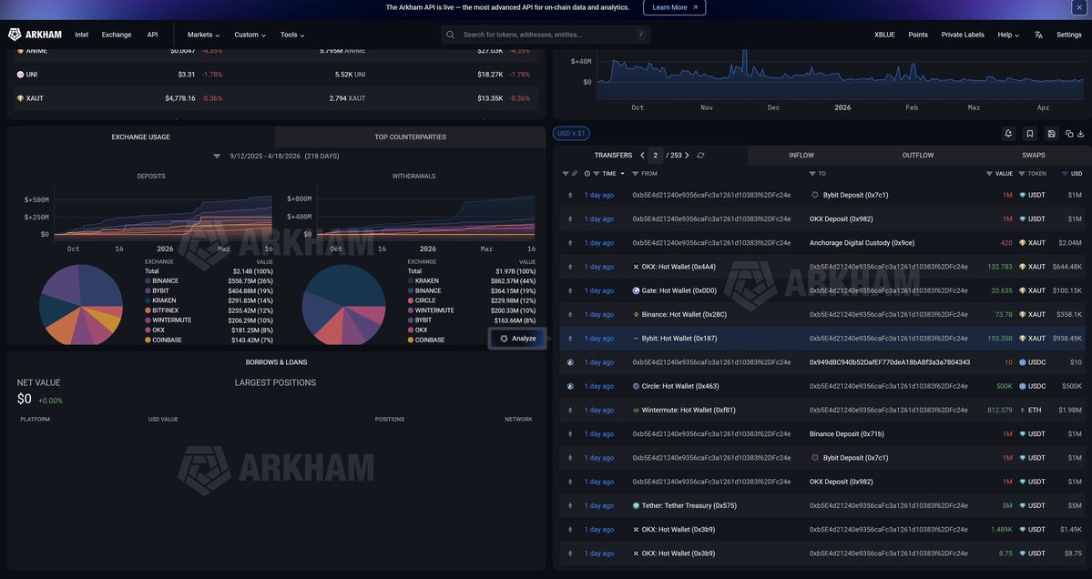Image resolution: width=1092 pixels, height=579 pixels.
Task: Click the filter icon beside the TOKEN column
Action: point(1022,173)
